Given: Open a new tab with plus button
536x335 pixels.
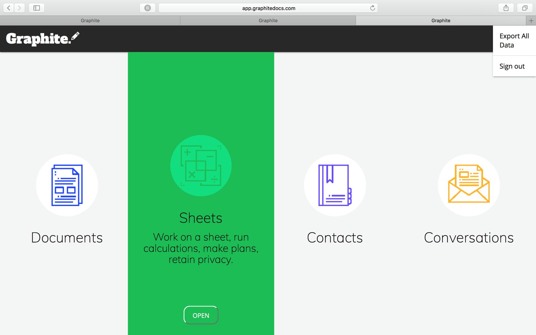Looking at the screenshot, I should (x=531, y=21).
